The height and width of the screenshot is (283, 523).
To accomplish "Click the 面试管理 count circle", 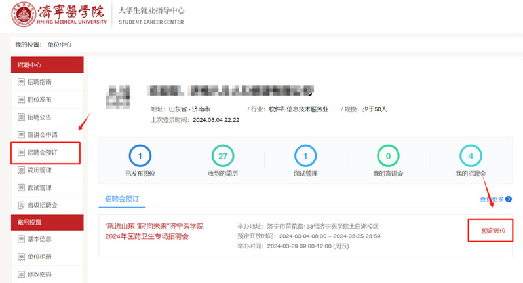I will [x=305, y=156].
